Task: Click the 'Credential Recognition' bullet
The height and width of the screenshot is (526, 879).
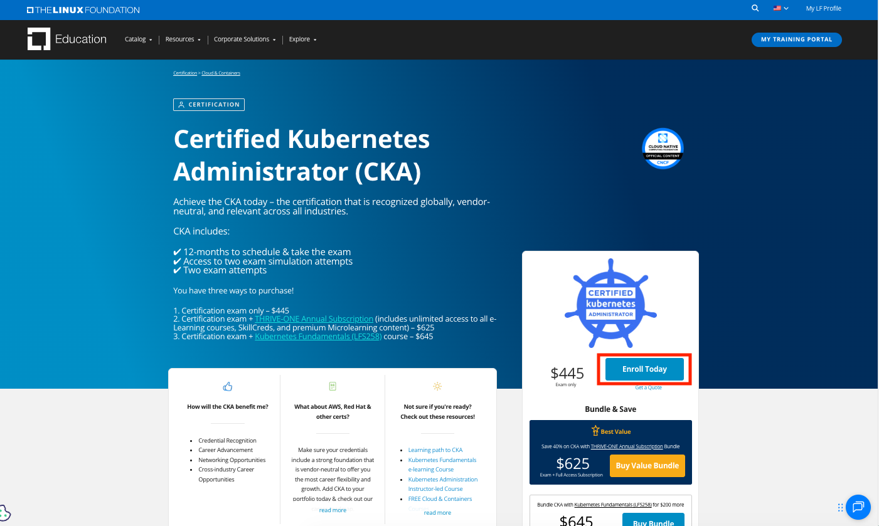Action: 227,441
